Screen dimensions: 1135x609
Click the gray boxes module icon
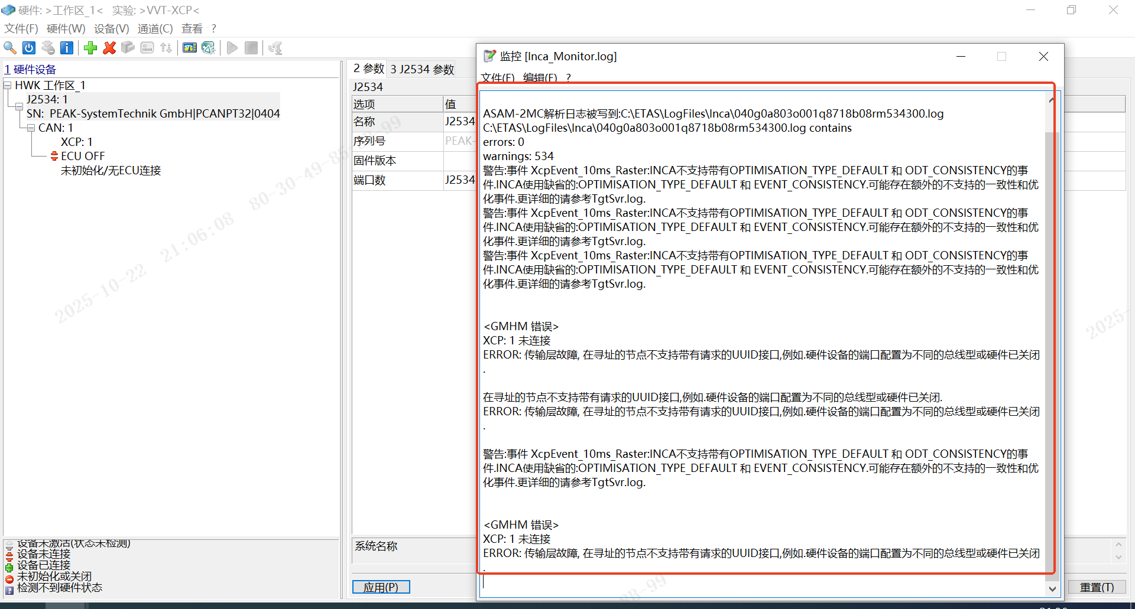click(x=128, y=48)
